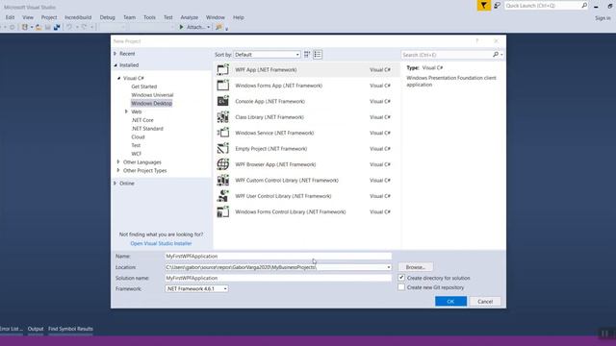Screen dimensions: 616x346
Task: Select the Windows Service template icon
Action: pos(222,133)
